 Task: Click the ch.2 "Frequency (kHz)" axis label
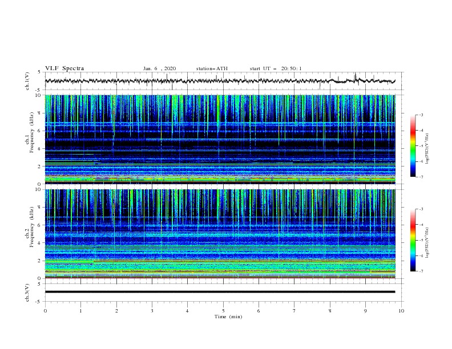(32, 227)
